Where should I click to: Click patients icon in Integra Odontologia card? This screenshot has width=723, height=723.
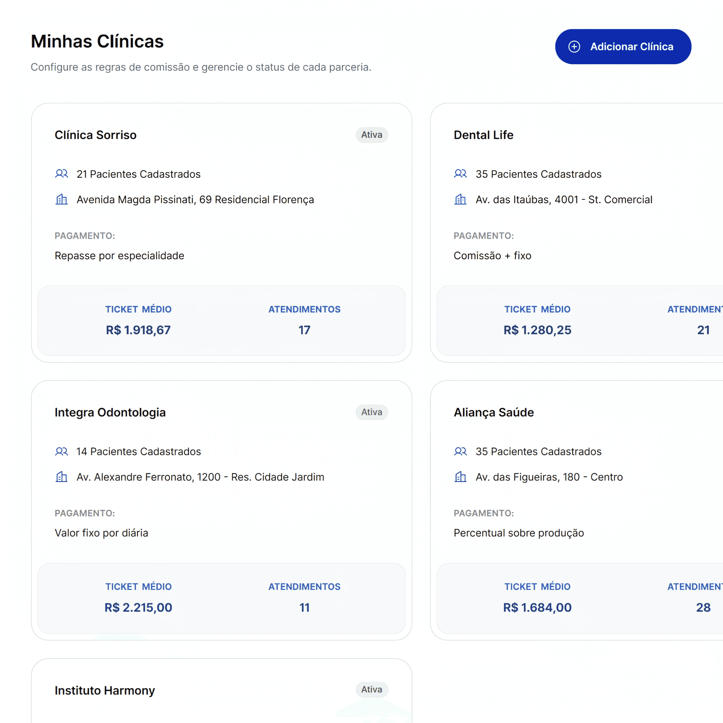click(61, 451)
